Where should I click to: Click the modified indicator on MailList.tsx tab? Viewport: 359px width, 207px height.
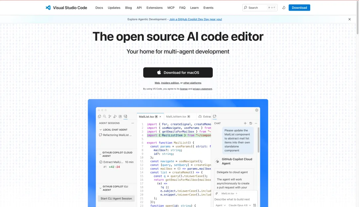tap(156, 117)
